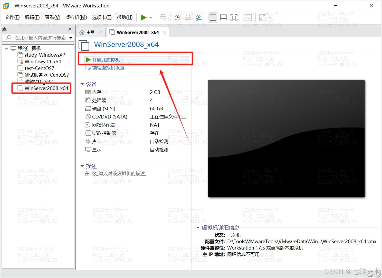Collapse the 我的计算机 tree node
The height and width of the screenshot is (278, 382).
[6, 48]
